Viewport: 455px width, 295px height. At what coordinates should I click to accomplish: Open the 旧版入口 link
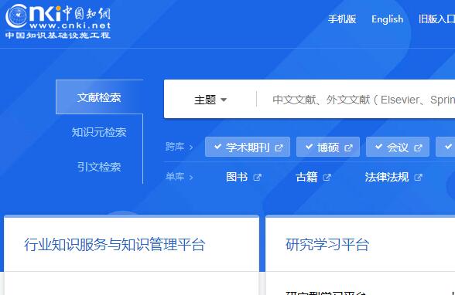coord(436,19)
